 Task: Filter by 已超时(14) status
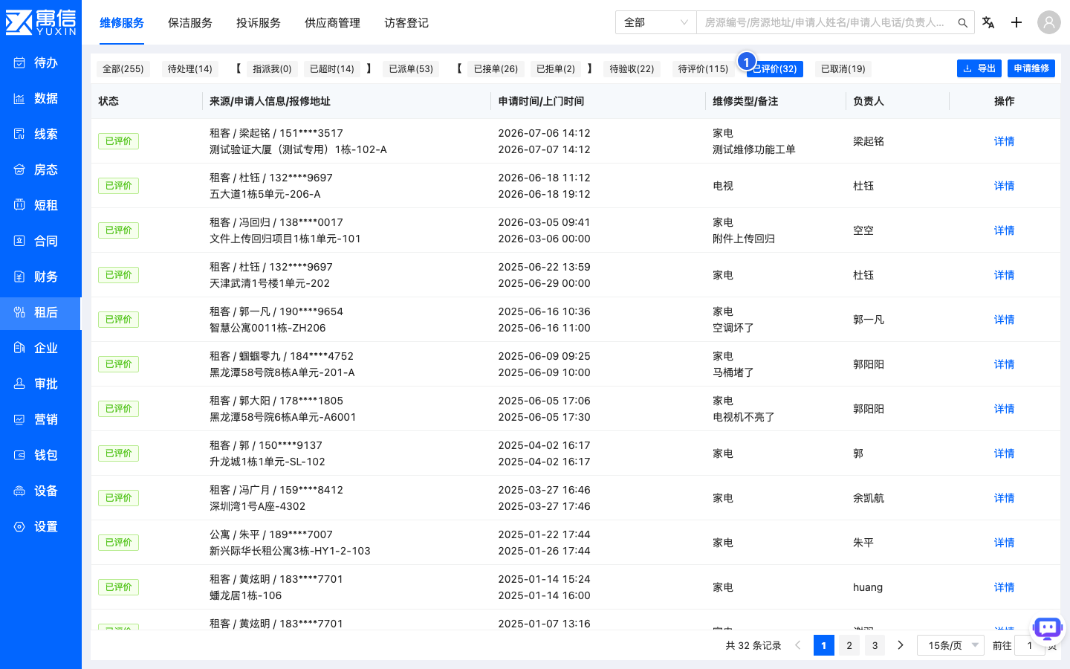click(x=332, y=69)
